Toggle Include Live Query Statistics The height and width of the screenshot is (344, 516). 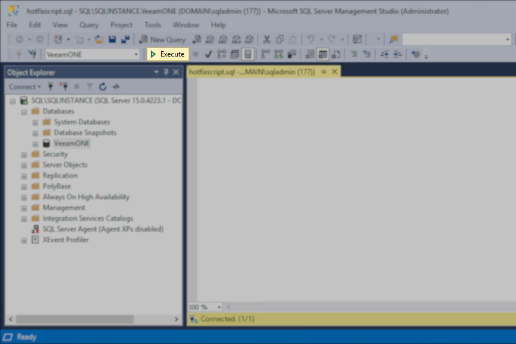[x=279, y=54]
